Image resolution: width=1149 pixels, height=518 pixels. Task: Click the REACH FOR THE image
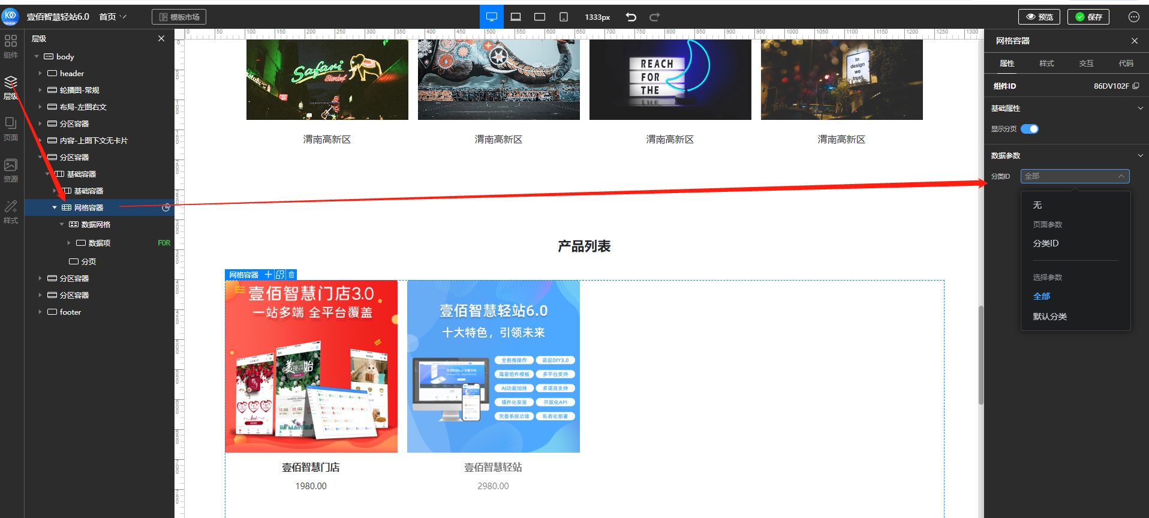pyautogui.click(x=670, y=80)
